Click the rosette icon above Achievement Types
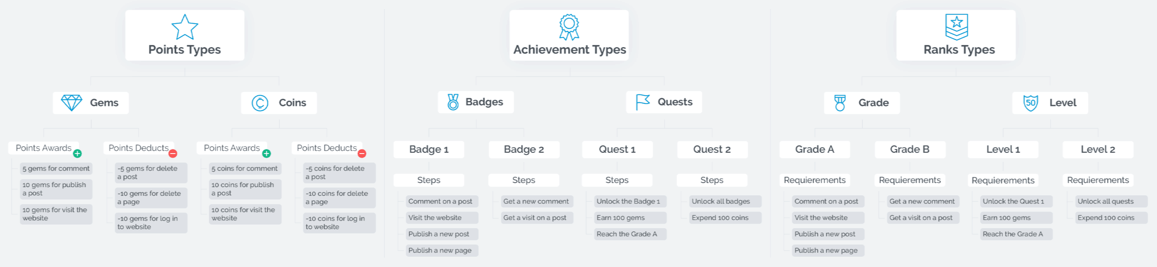 point(569,27)
